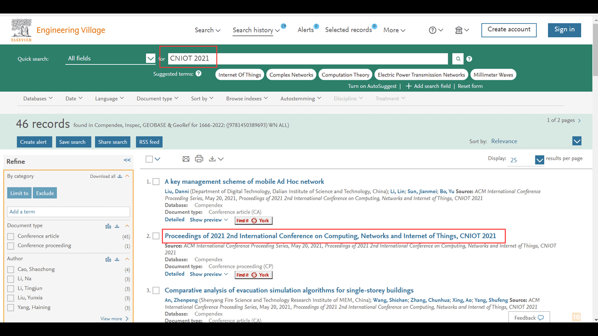Download all categories icon

click(x=120, y=176)
